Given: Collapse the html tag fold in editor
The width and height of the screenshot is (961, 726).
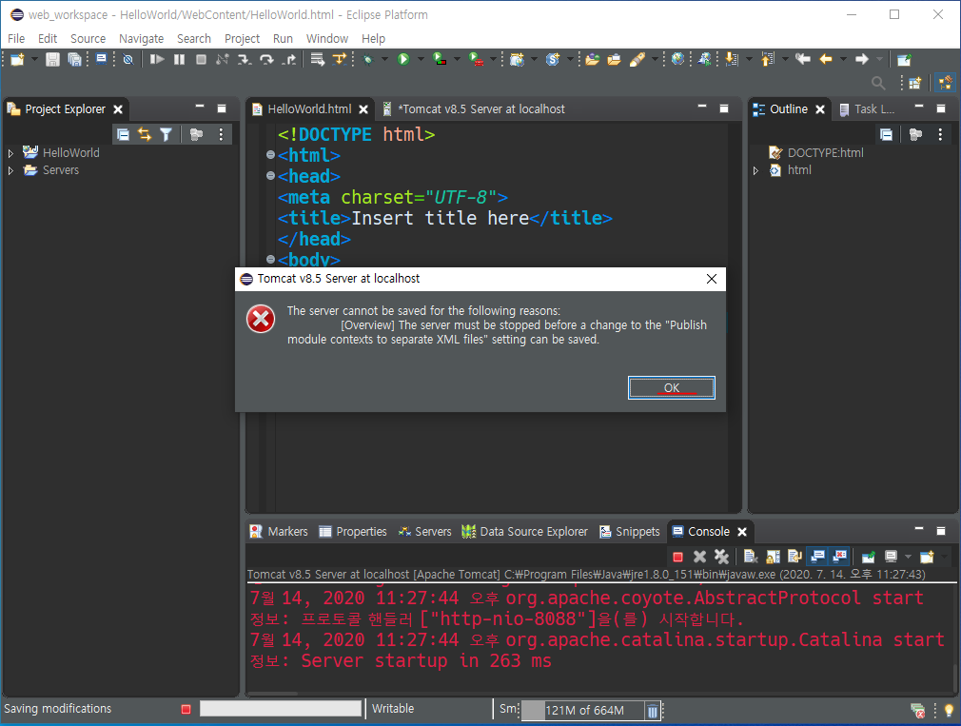Looking at the screenshot, I should pos(270,155).
